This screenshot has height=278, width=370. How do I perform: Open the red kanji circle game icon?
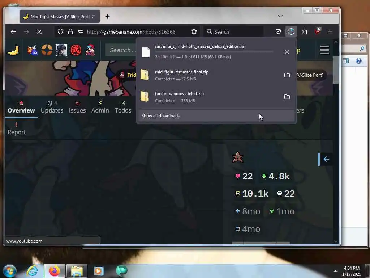[76, 50]
